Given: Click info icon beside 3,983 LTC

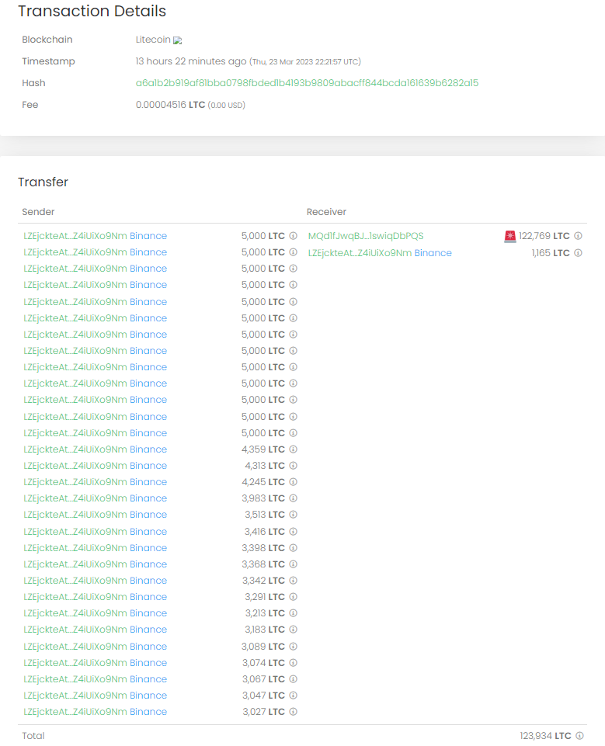Looking at the screenshot, I should (x=293, y=498).
